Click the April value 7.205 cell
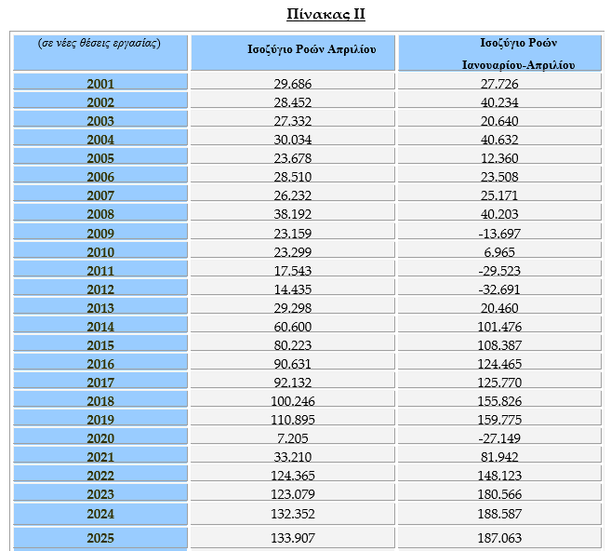The image size is (611, 551). click(293, 438)
